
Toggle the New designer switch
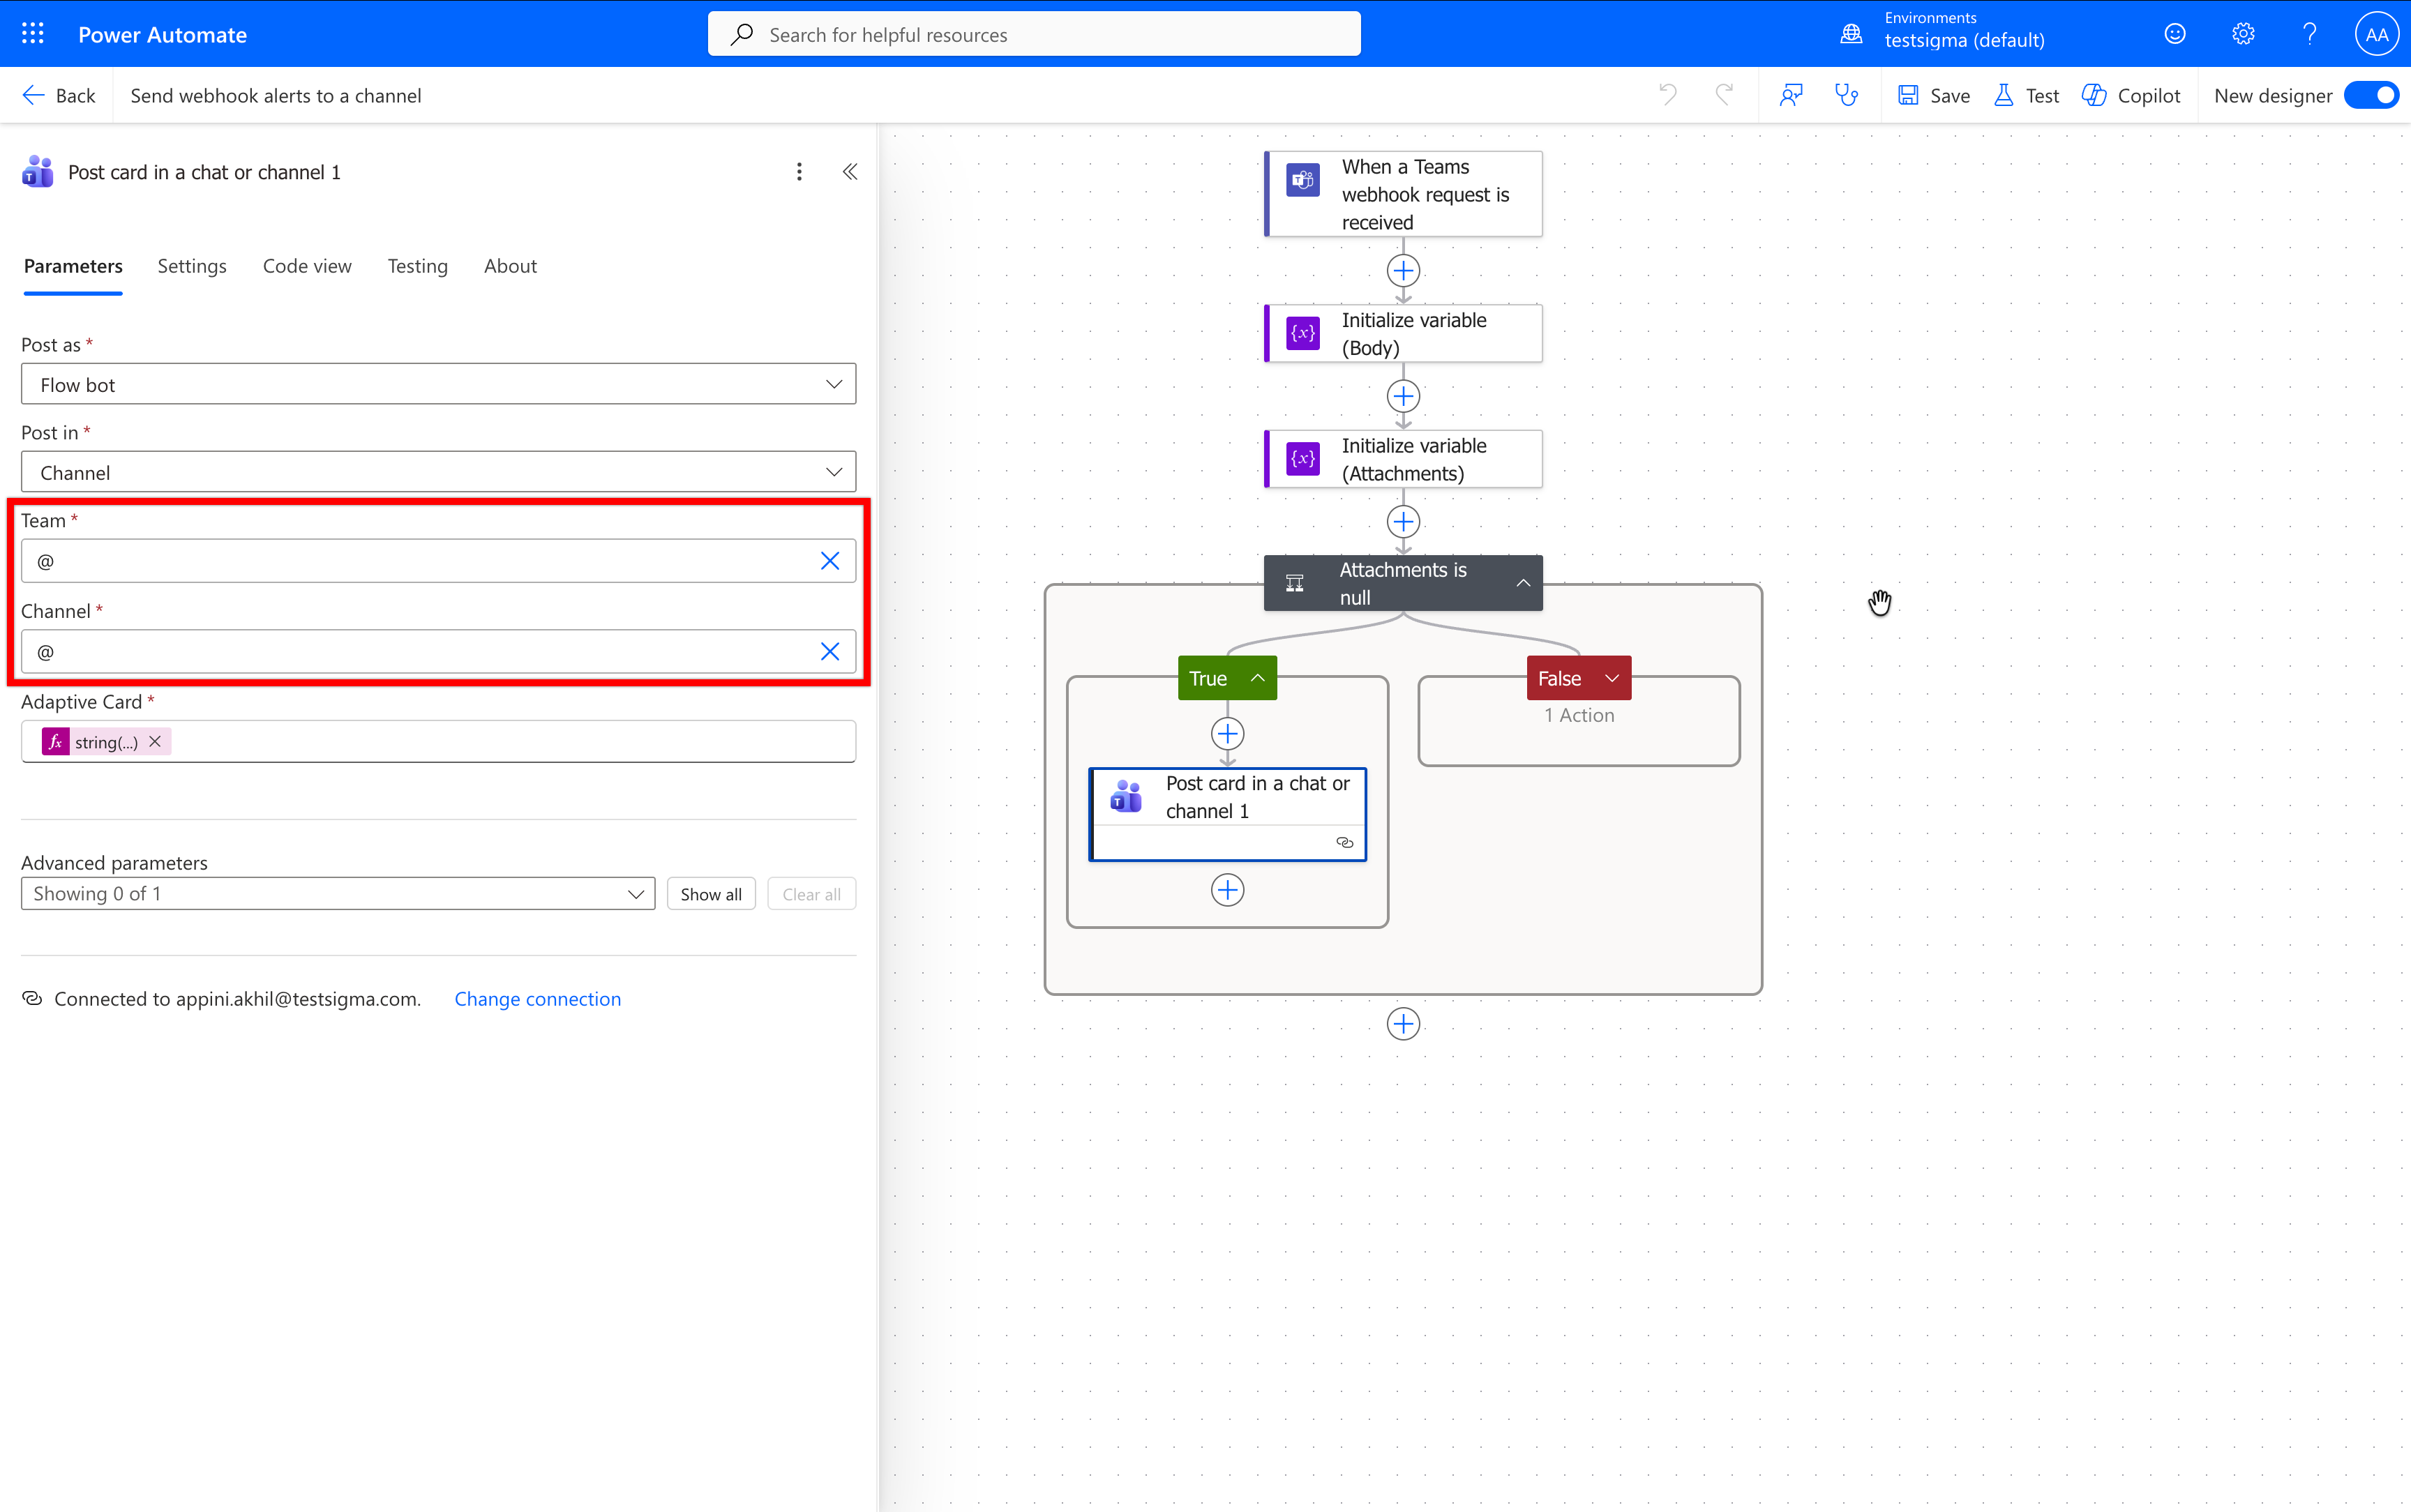[x=2372, y=95]
